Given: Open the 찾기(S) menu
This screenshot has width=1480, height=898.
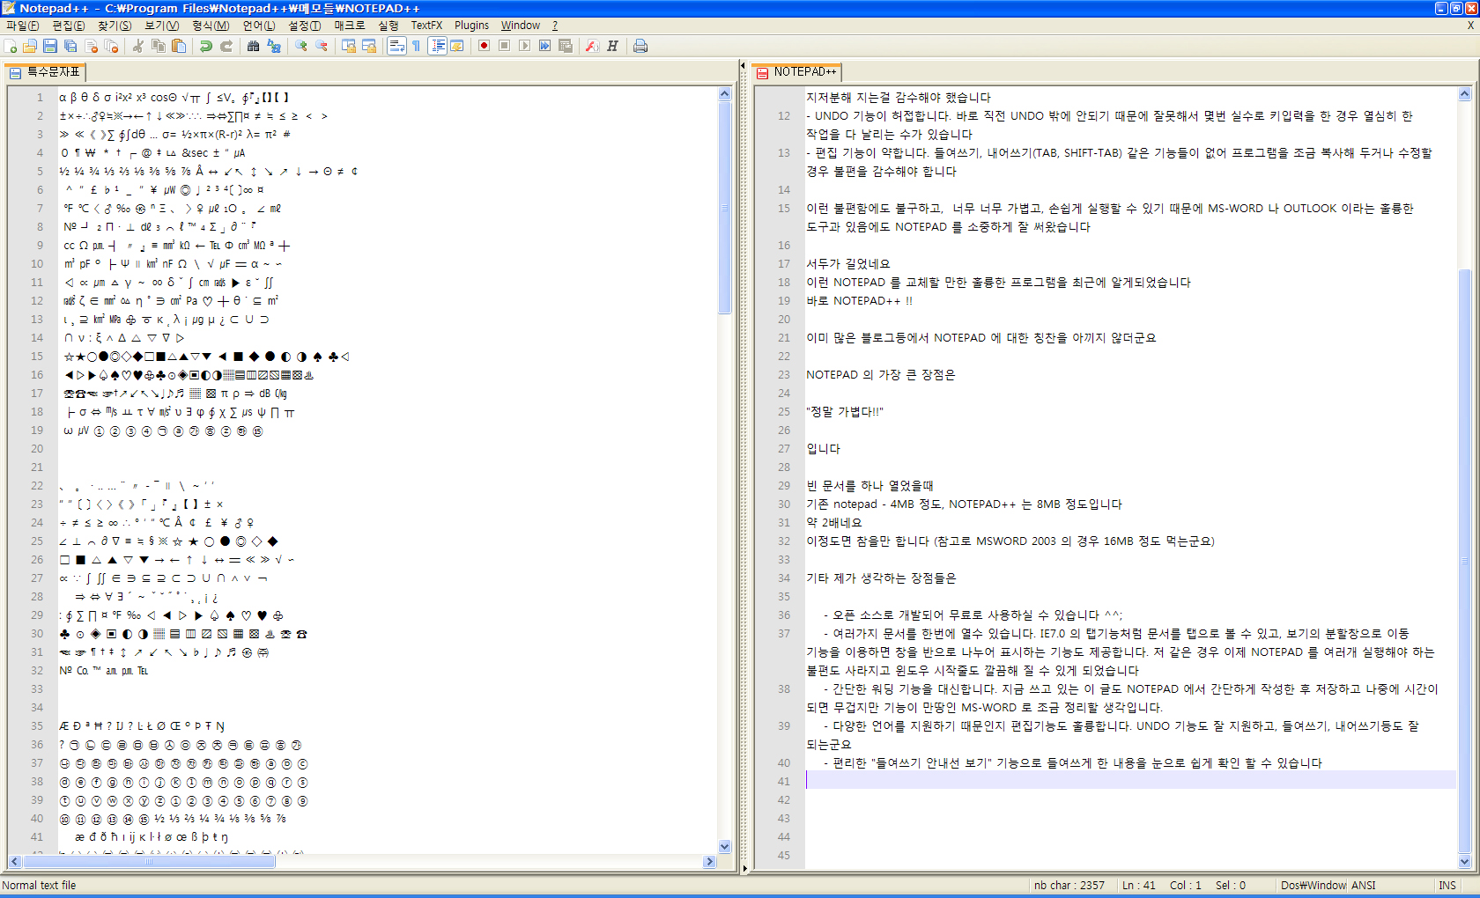Looking at the screenshot, I should click(115, 26).
